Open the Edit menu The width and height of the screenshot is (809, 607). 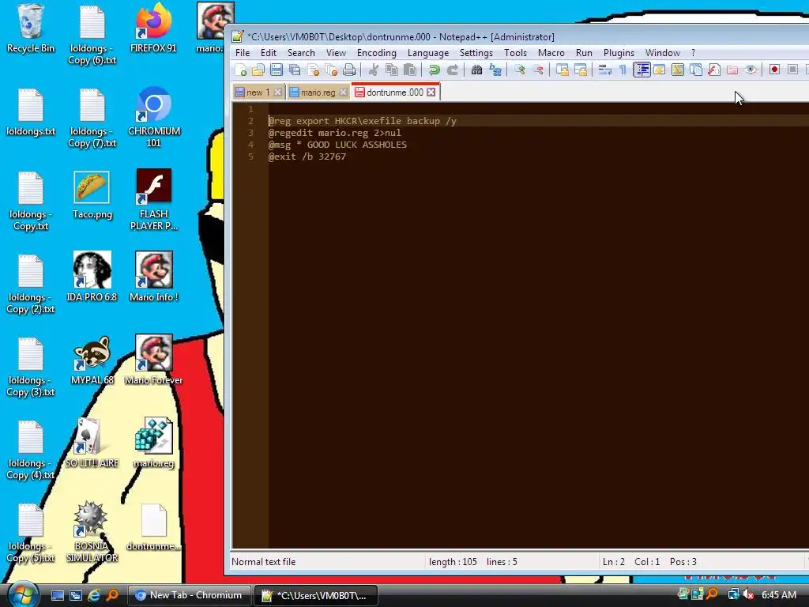click(269, 53)
